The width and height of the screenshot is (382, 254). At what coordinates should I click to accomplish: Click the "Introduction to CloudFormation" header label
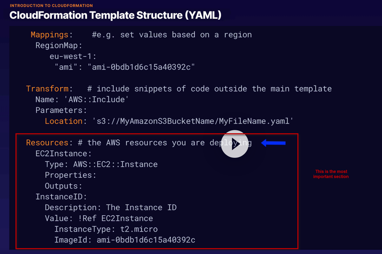pyautogui.click(x=51, y=6)
